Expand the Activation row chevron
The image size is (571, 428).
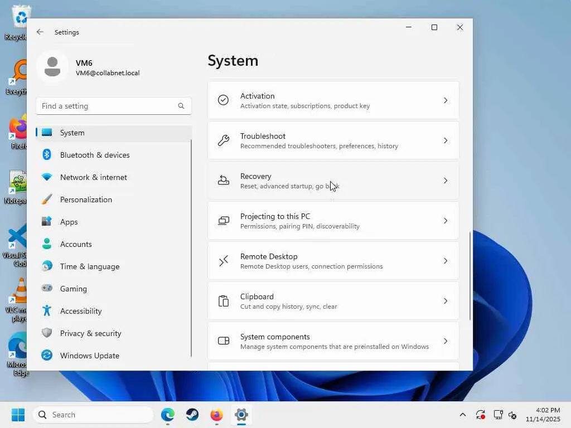click(x=446, y=100)
